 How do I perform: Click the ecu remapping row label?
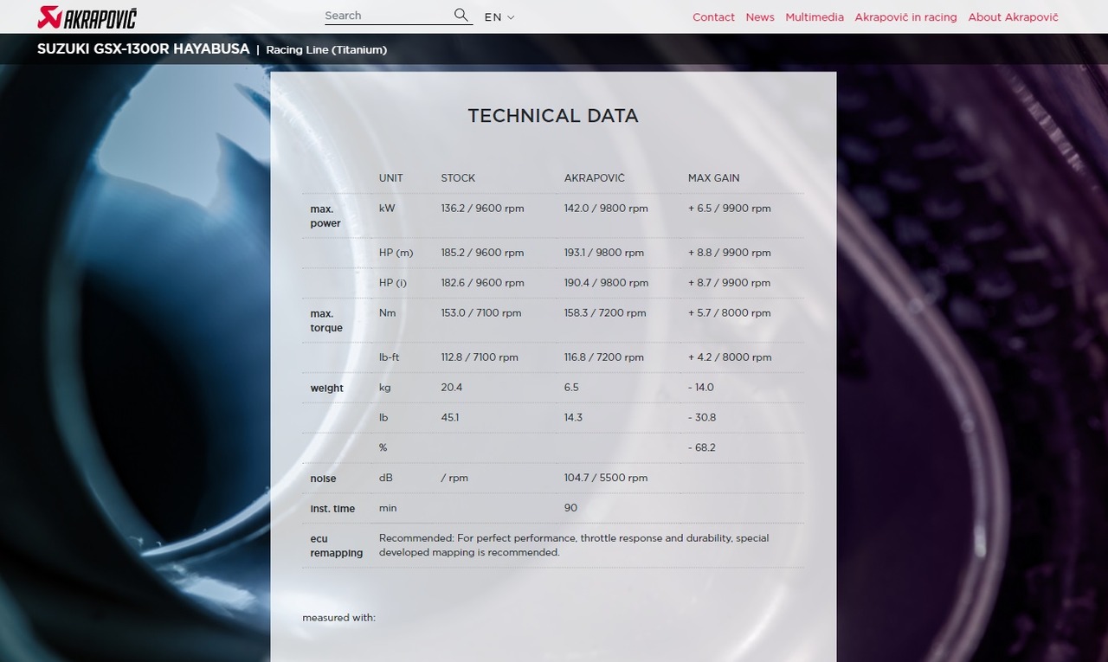337,546
